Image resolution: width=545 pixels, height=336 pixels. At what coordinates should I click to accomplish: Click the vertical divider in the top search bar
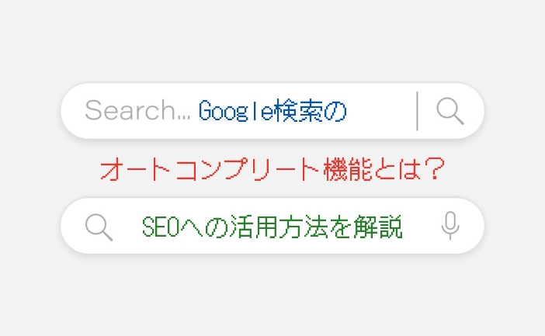click(x=418, y=111)
